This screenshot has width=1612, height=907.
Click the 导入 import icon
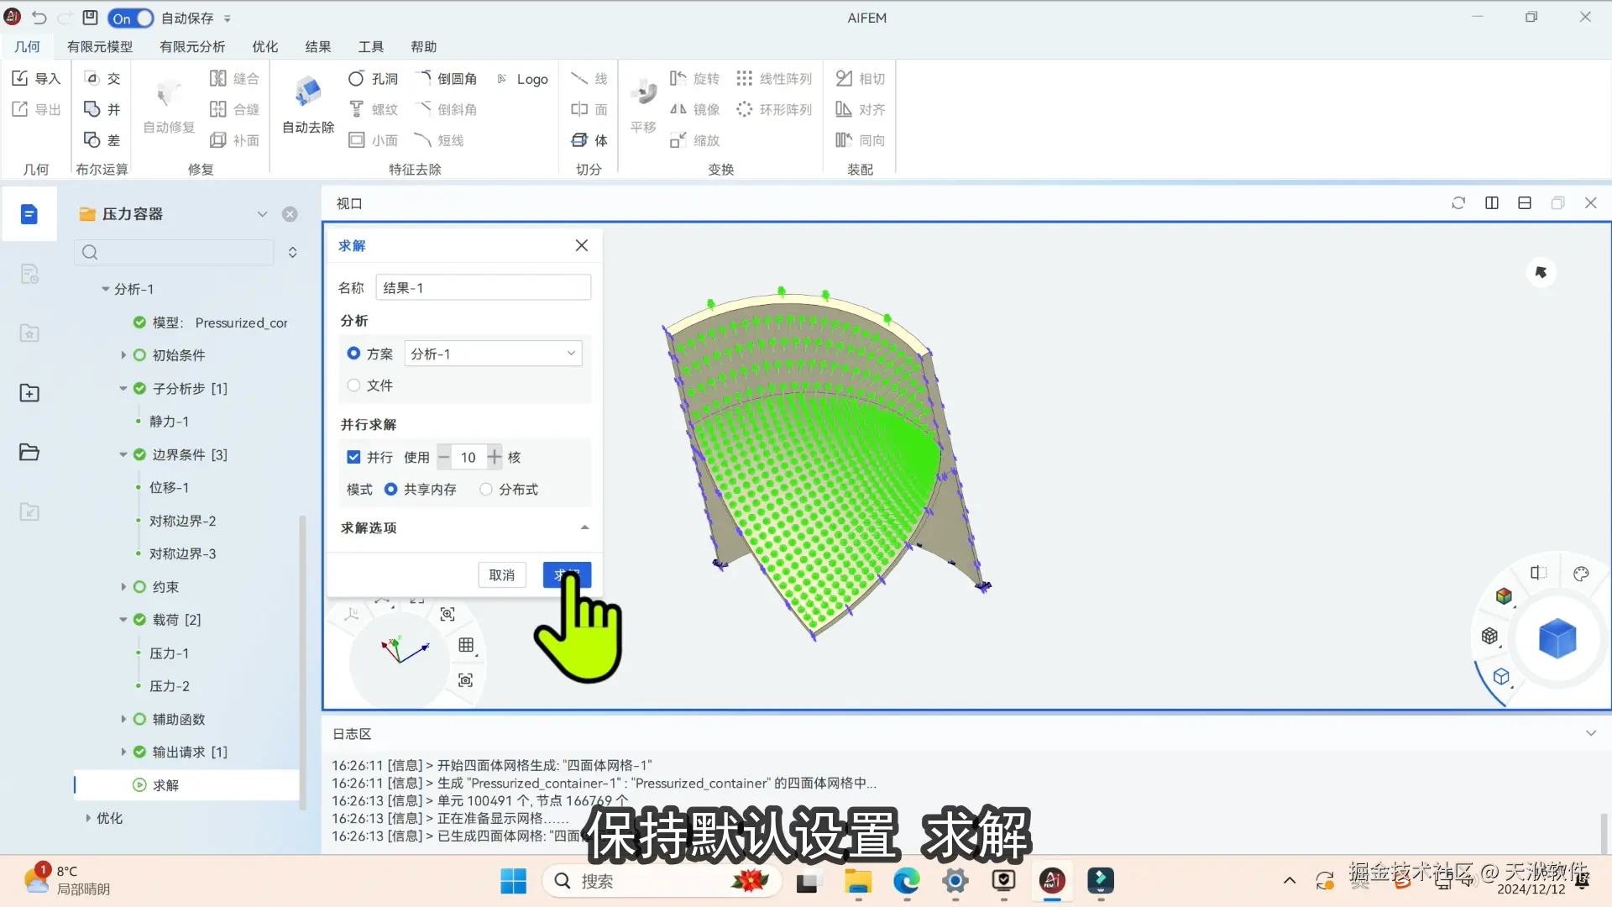tap(20, 78)
